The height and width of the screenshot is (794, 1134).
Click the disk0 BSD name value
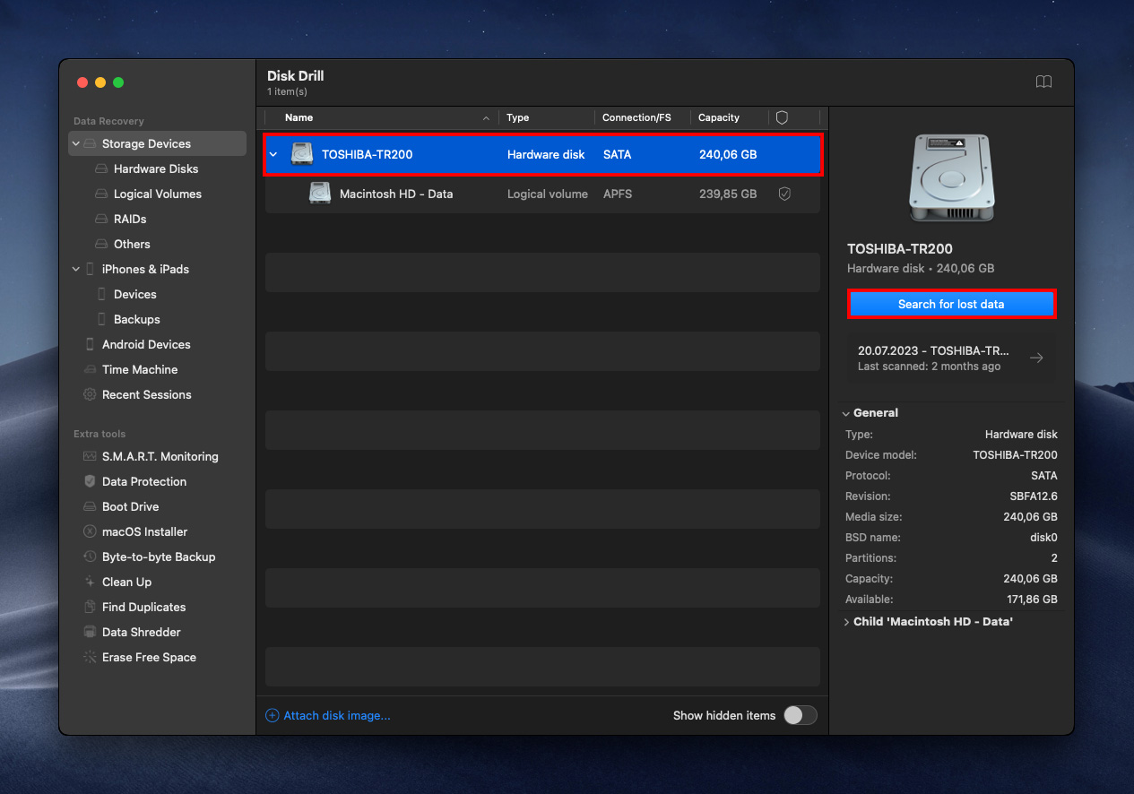coord(1043,538)
